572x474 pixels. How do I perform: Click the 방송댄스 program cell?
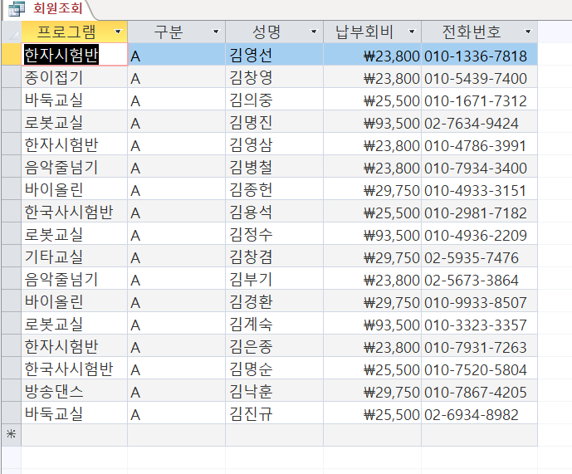click(74, 391)
